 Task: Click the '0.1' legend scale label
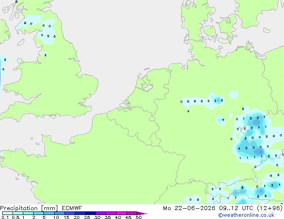[x=5, y=217]
